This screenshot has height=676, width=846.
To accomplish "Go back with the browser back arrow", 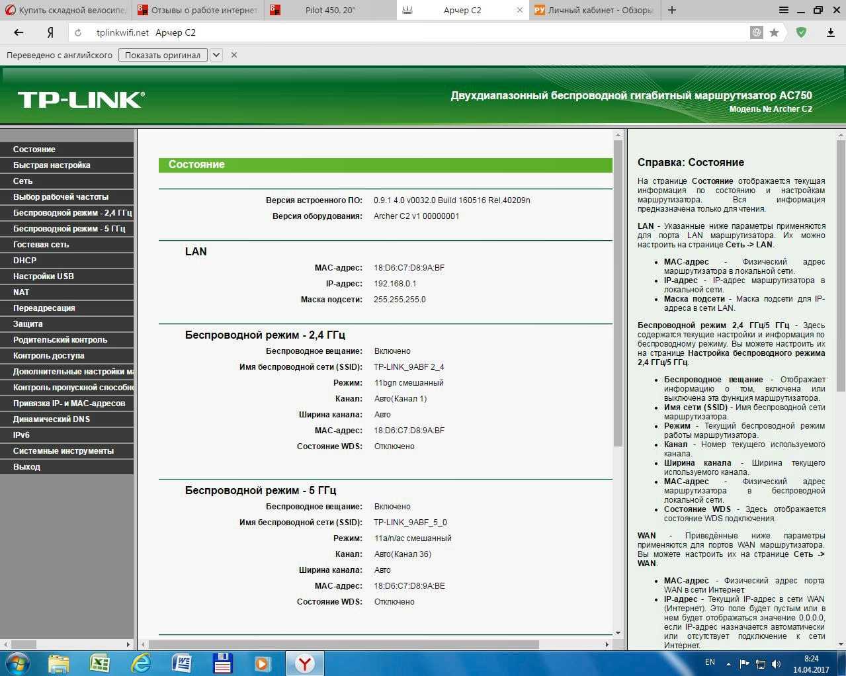I will click(19, 32).
